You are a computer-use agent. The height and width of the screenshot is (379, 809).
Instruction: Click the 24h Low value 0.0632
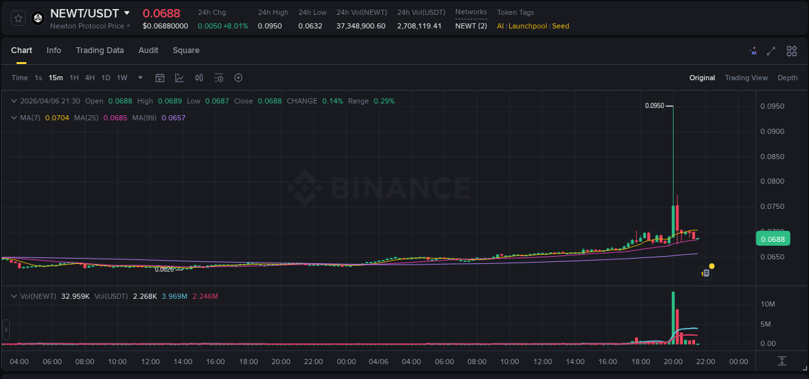[310, 26]
